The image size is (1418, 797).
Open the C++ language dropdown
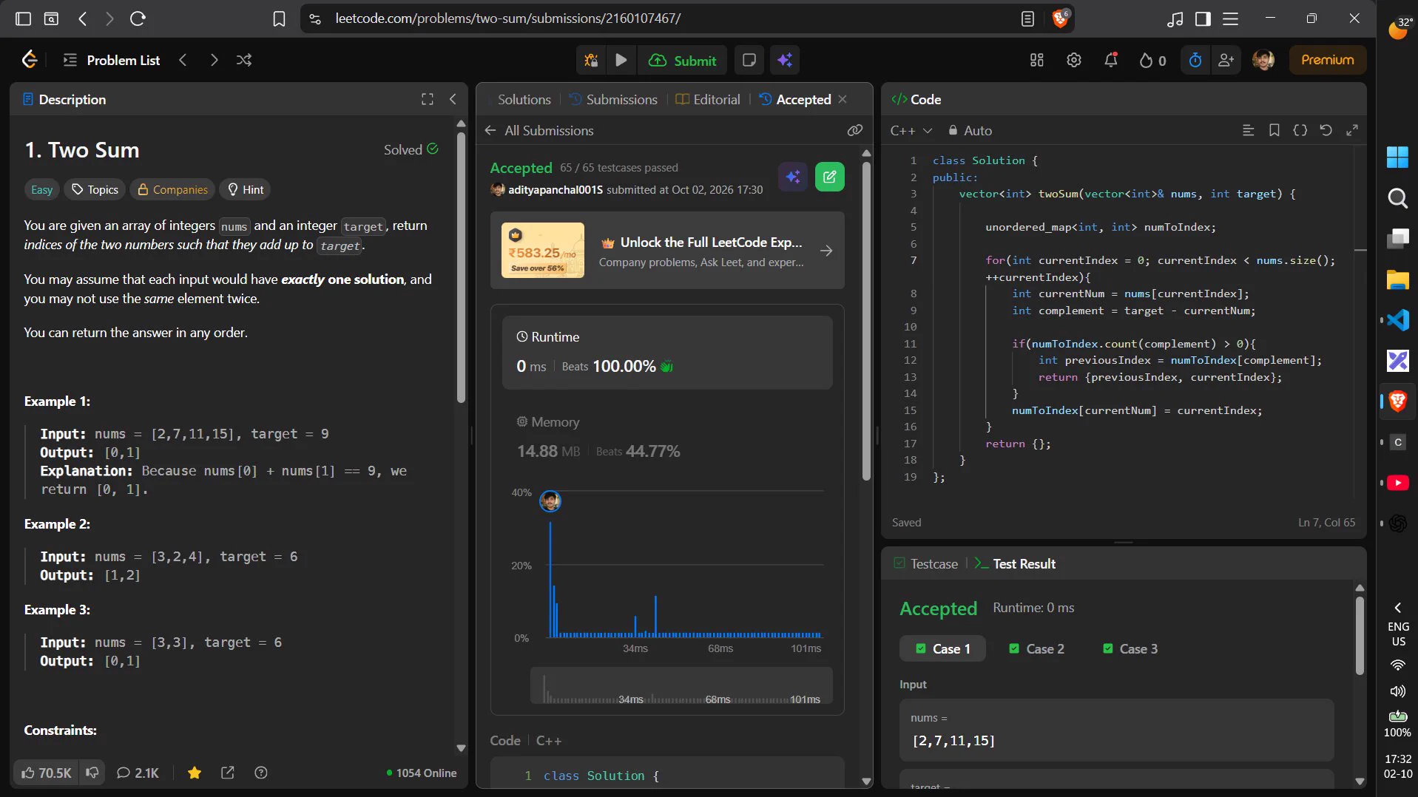coord(911,130)
